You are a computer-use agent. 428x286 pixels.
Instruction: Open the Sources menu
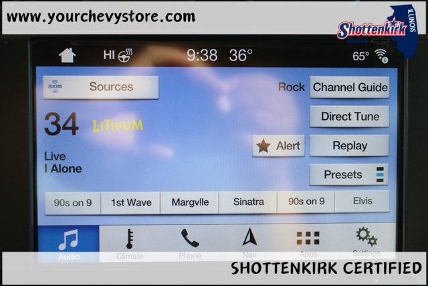(101, 87)
